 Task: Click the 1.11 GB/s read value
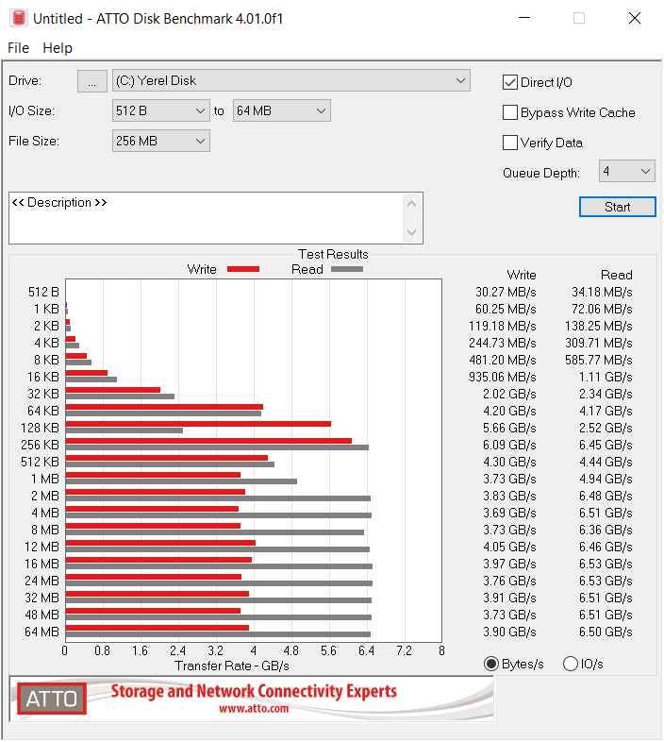[606, 377]
